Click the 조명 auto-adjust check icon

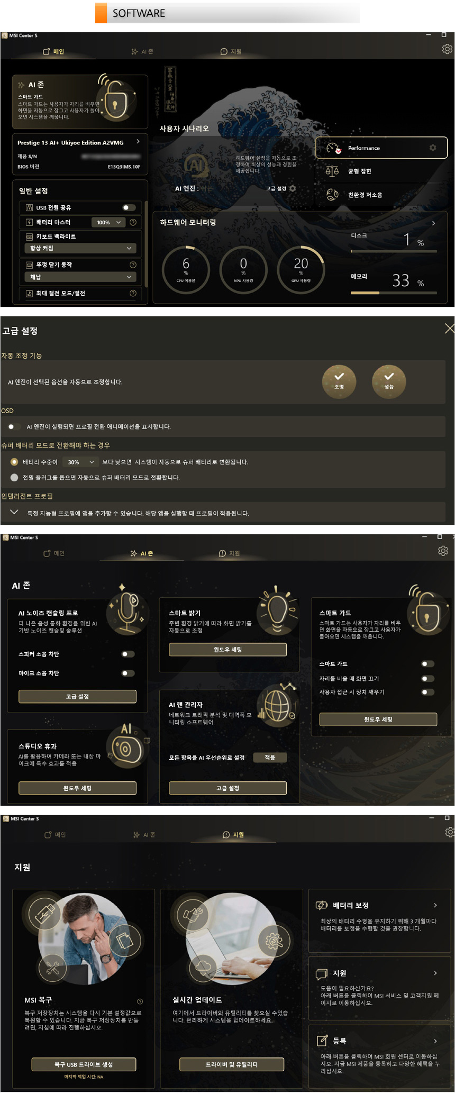[339, 381]
